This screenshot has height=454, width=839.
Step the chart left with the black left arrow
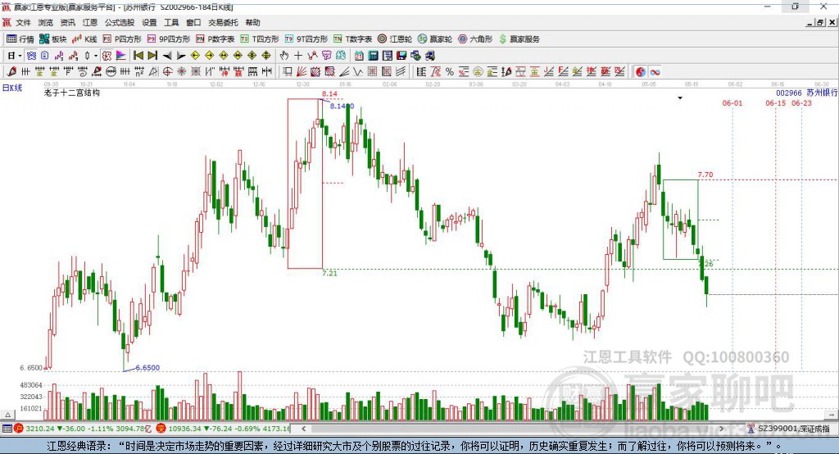(x=167, y=56)
